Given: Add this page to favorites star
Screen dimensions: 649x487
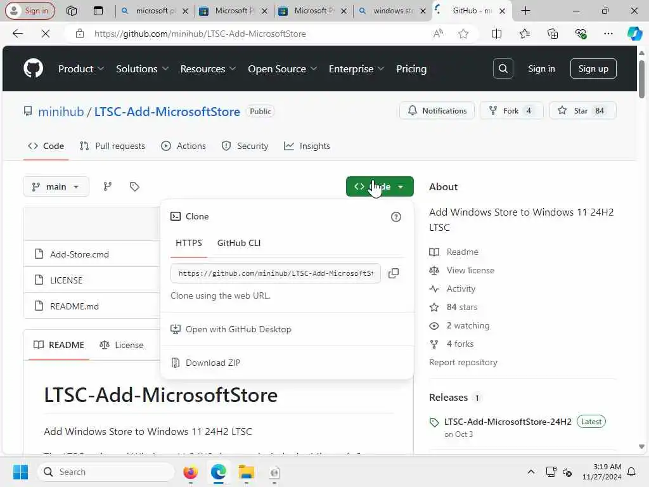Looking at the screenshot, I should (x=463, y=34).
